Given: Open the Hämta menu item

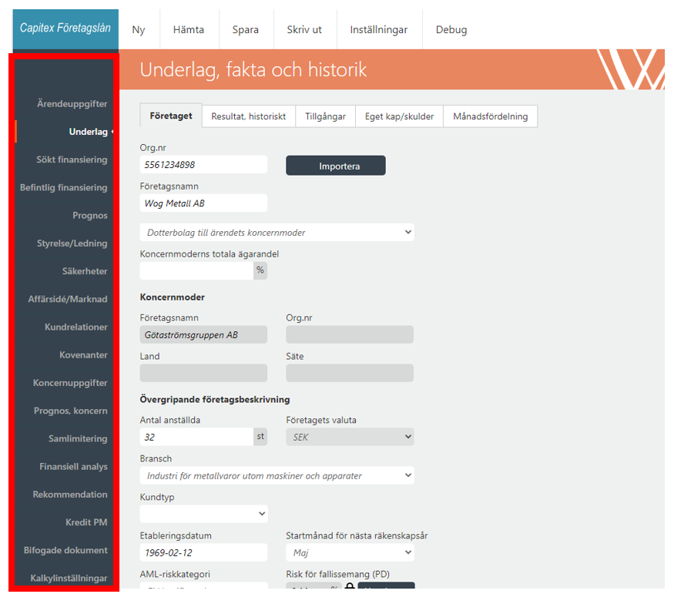Looking at the screenshot, I should click(189, 29).
